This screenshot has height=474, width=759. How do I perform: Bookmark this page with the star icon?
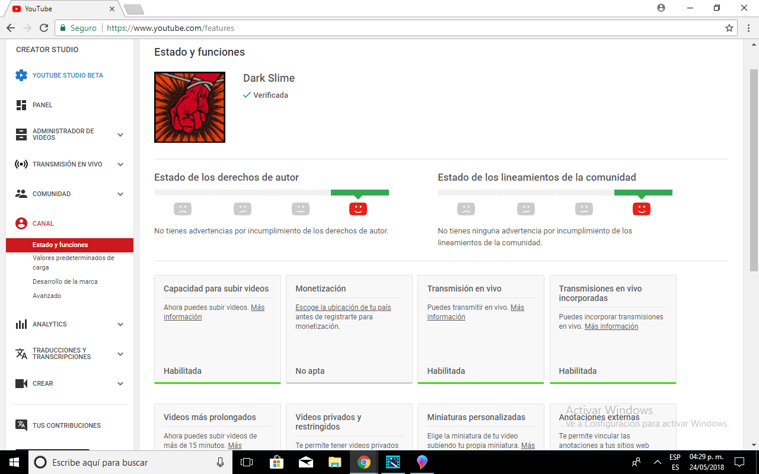(729, 28)
